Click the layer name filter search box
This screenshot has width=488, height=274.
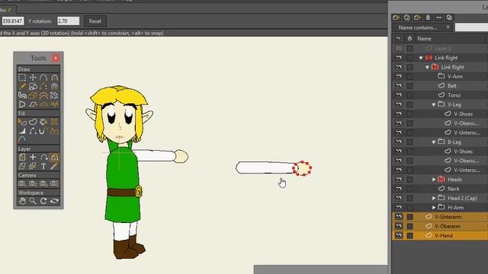pos(471,27)
